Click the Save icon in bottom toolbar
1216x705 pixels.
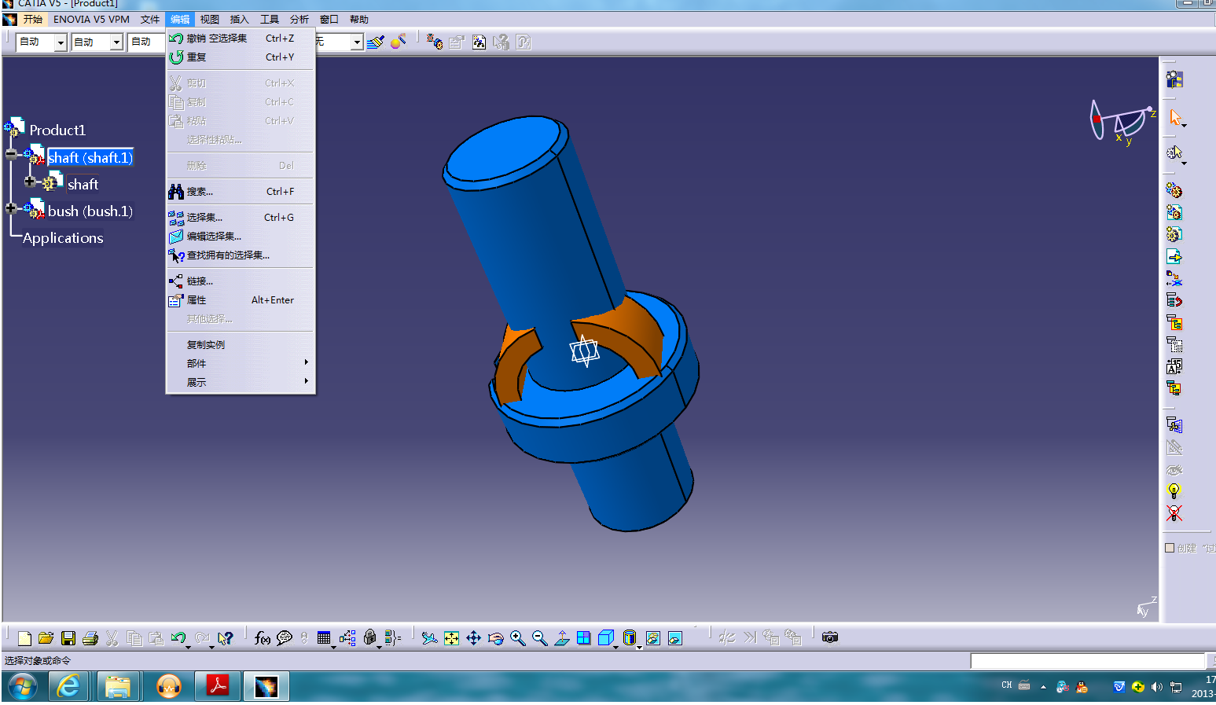tap(68, 638)
